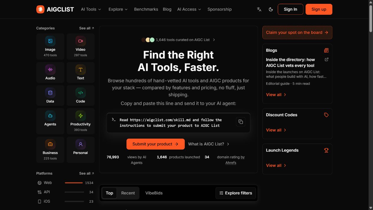Open external link icon for blog post
Viewport: 373px width, 210px height.
click(326, 59)
